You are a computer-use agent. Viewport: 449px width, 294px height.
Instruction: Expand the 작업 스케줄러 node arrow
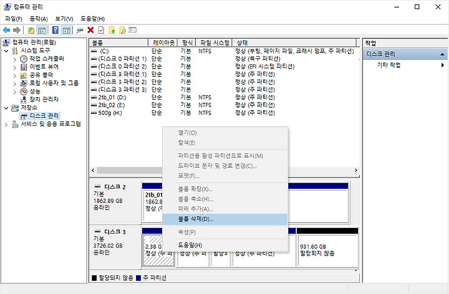pyautogui.click(x=14, y=59)
